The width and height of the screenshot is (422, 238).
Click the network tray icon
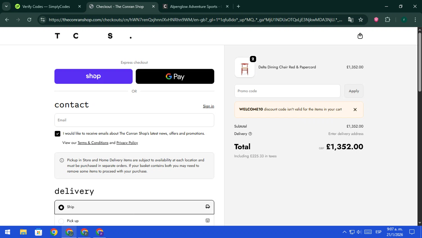(x=352, y=232)
